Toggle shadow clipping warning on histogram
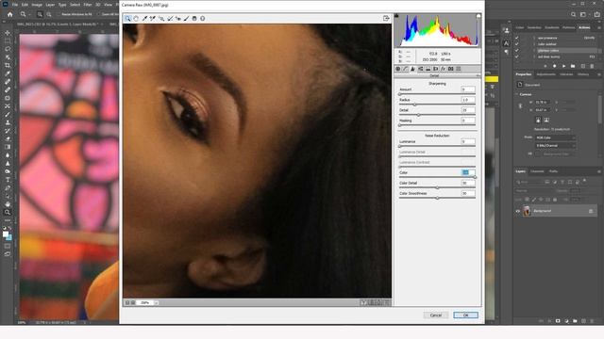Screen dimensions: 604x339 coord(396,16)
